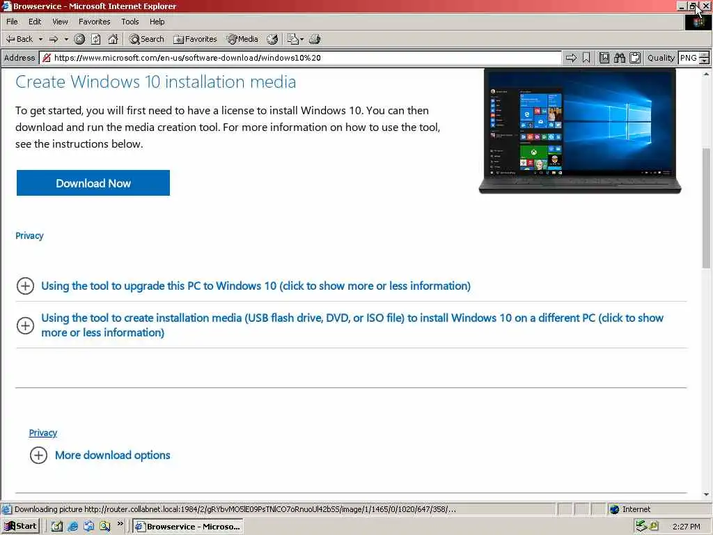Click the crossed-out page icon in address bar
The image size is (713, 535).
click(47, 58)
